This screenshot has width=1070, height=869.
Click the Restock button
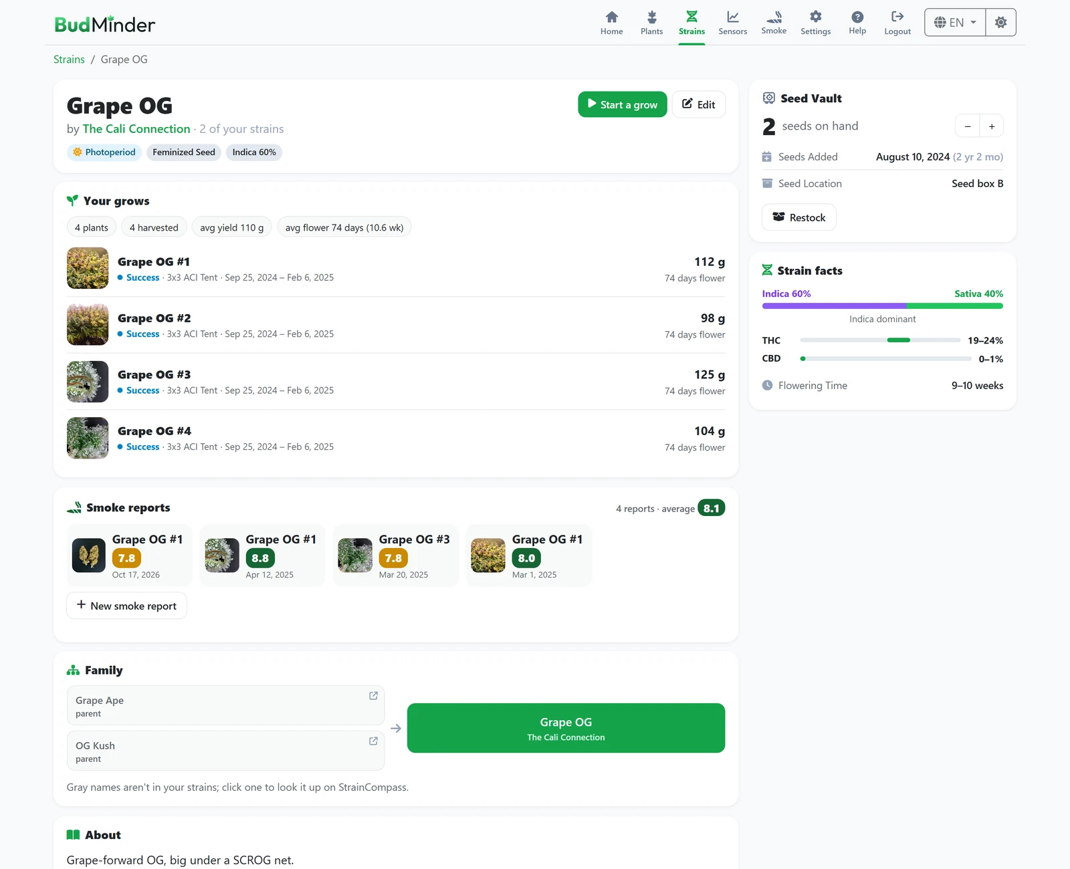[x=799, y=217]
